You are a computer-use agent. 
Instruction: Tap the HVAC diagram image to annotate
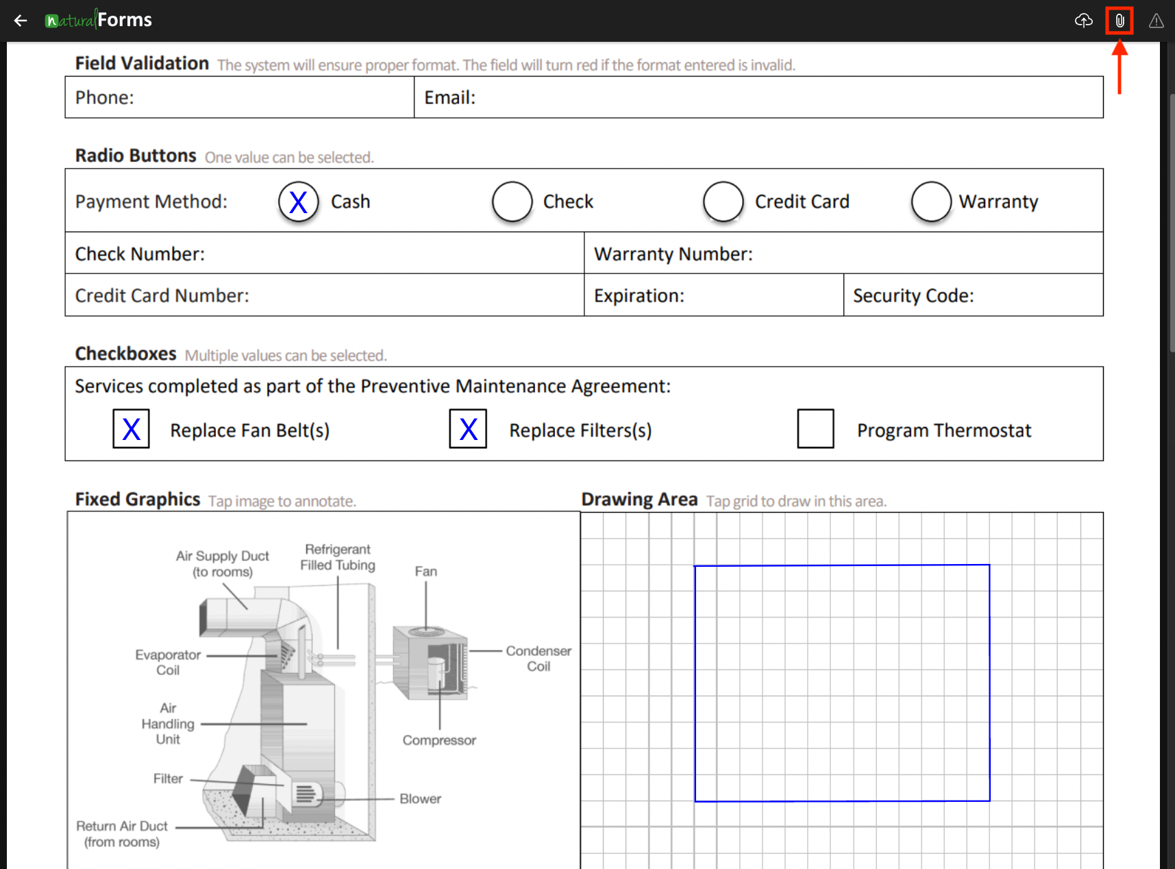tap(323, 691)
